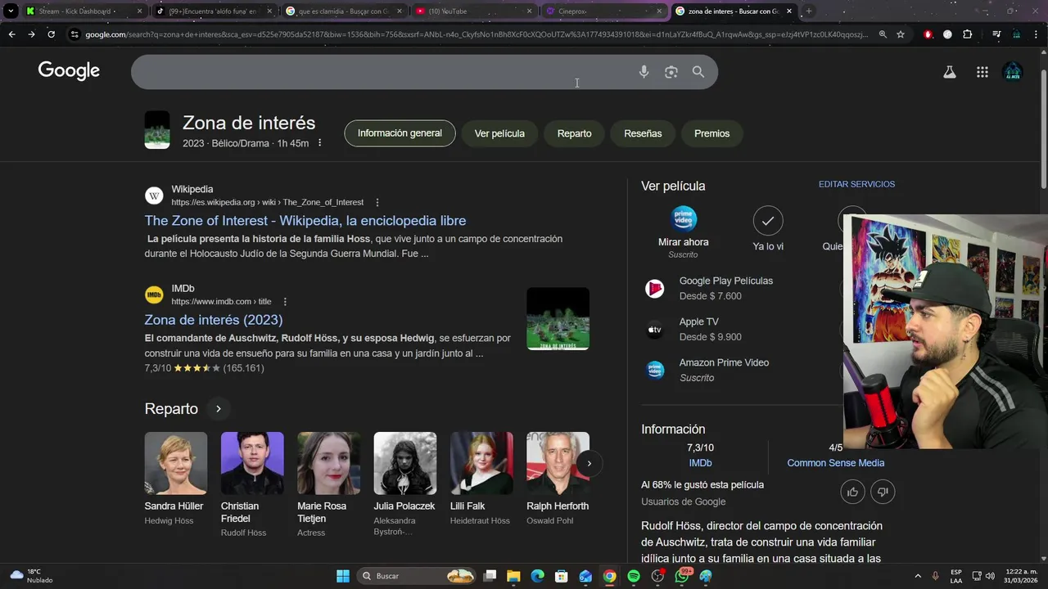Click the magnifier search button in search box
The height and width of the screenshot is (589, 1048).
pyautogui.click(x=698, y=72)
